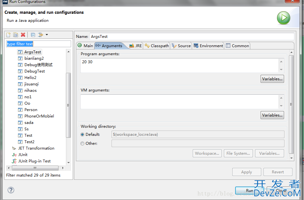
Task: Select the sada configuration
Action: pos(29,123)
